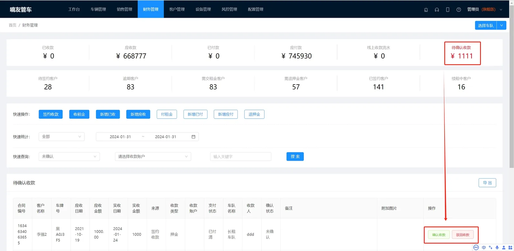Click the calendar icon in date range
514x251 pixels.
click(193, 137)
